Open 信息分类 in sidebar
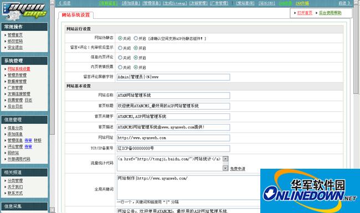 point(15,128)
